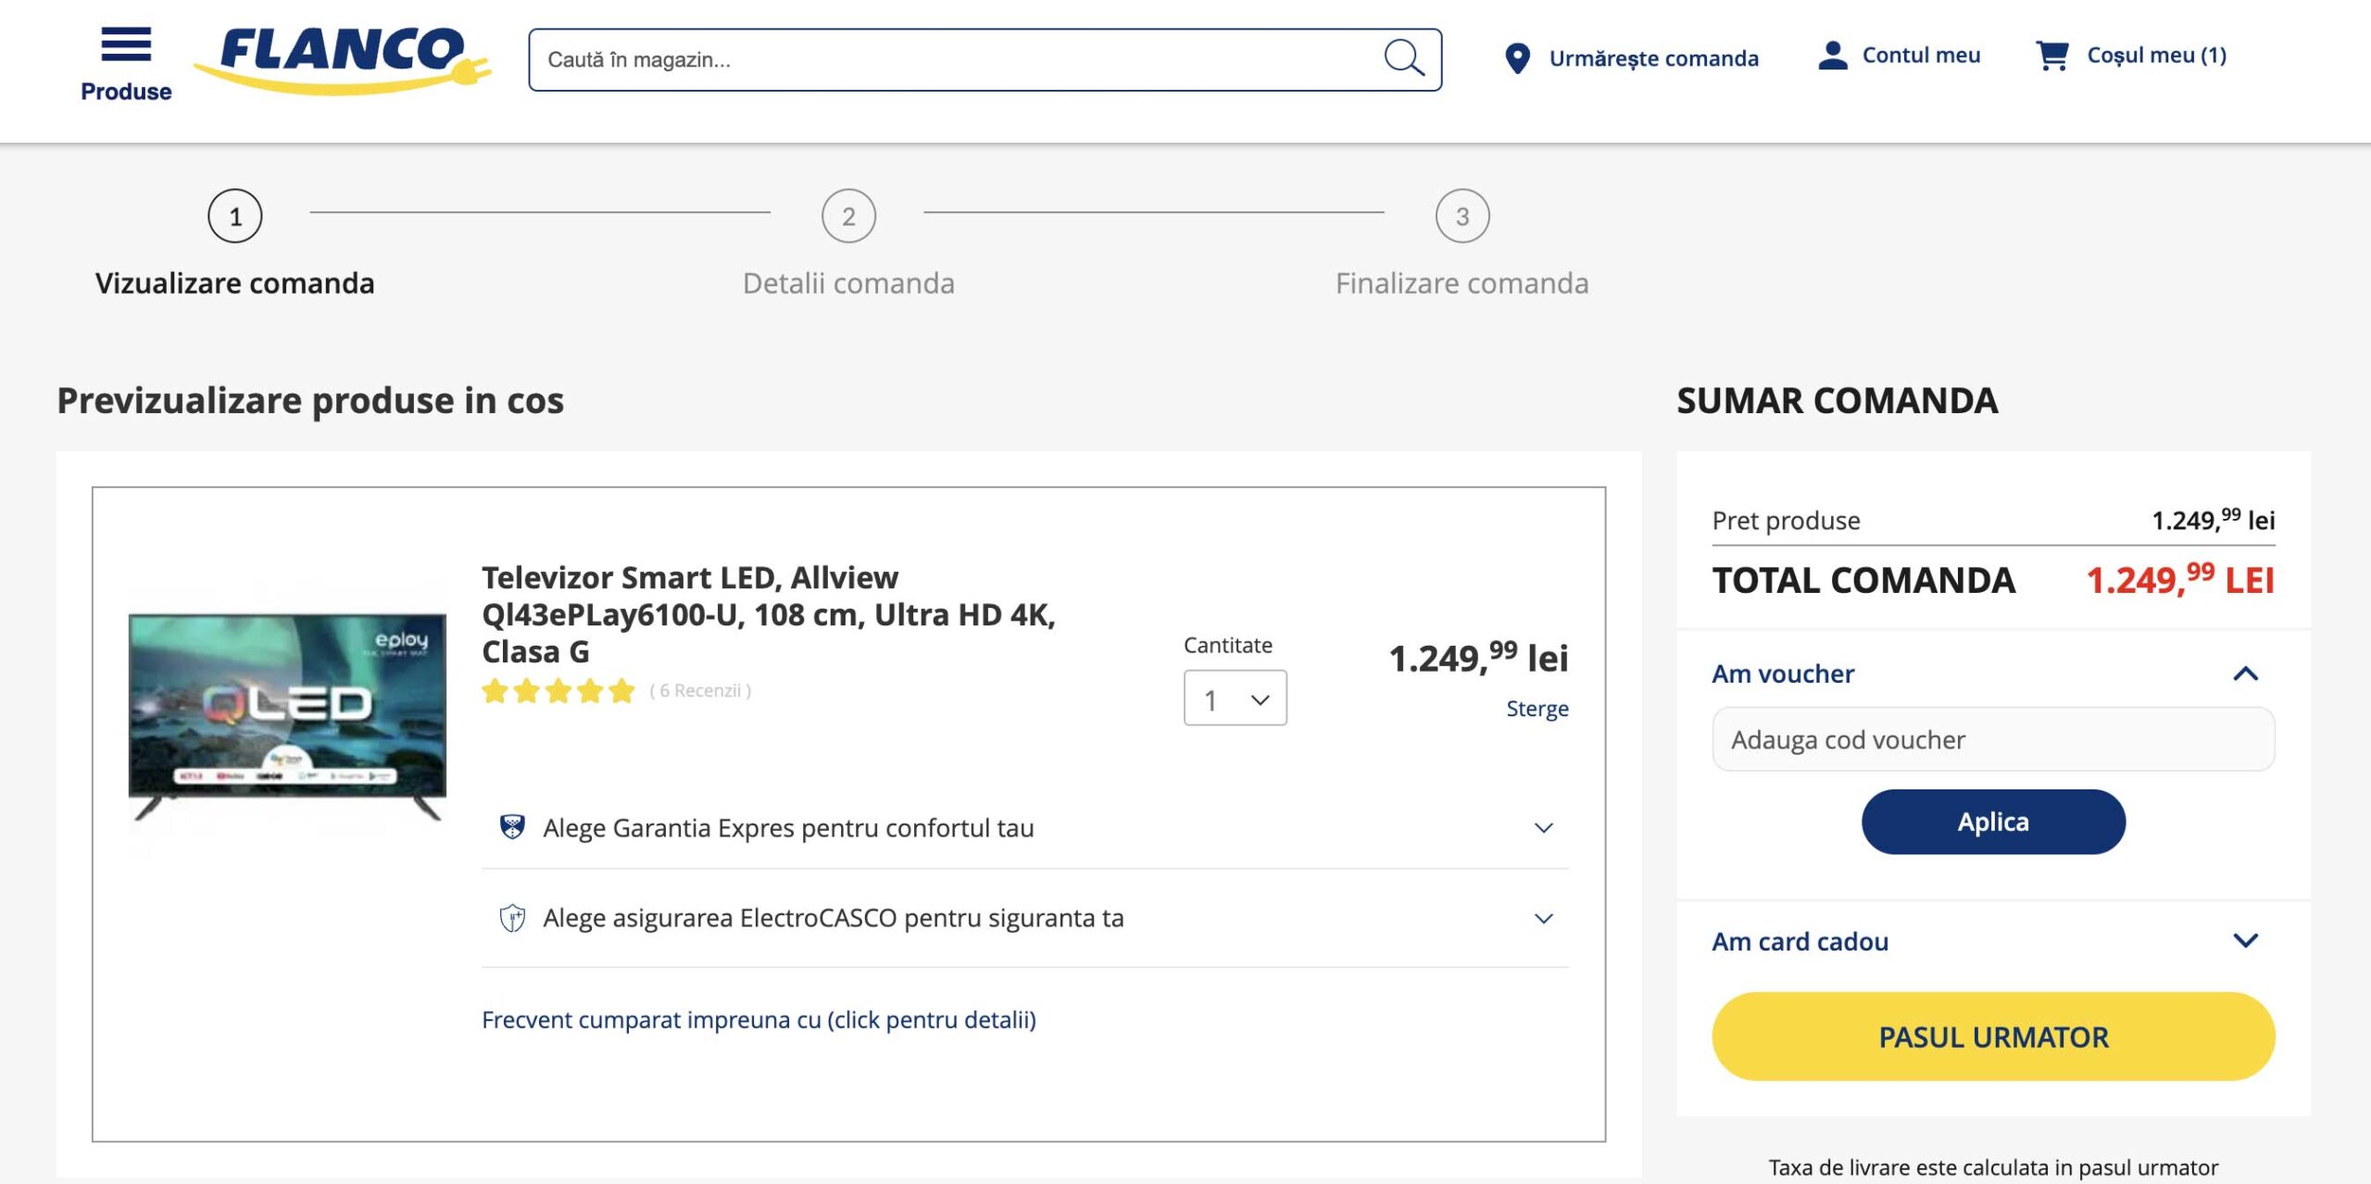The image size is (2371, 1184).
Task: Open the Cantitate quantity dropdown
Action: pos(1235,699)
